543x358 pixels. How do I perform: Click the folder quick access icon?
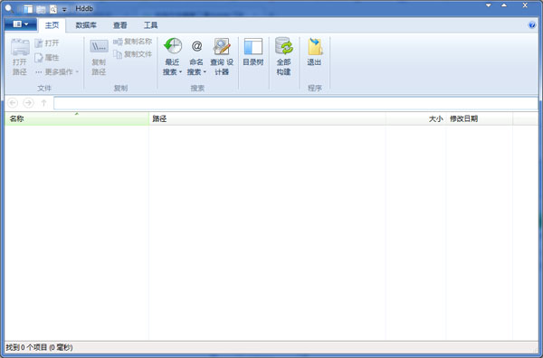coord(41,9)
